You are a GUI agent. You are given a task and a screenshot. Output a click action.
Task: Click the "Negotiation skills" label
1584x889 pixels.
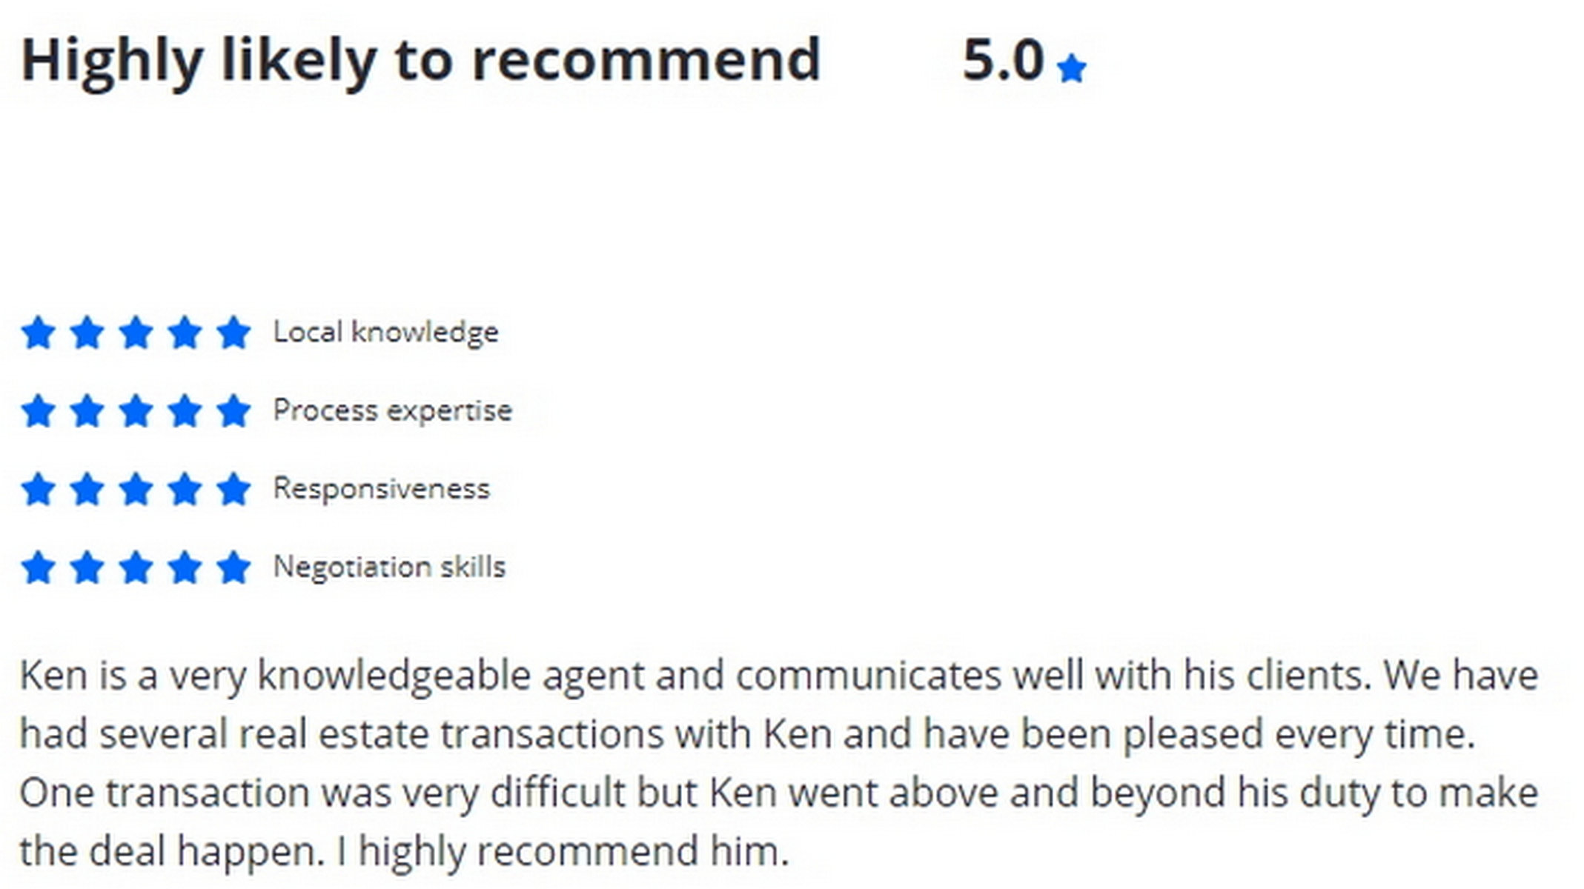(389, 568)
